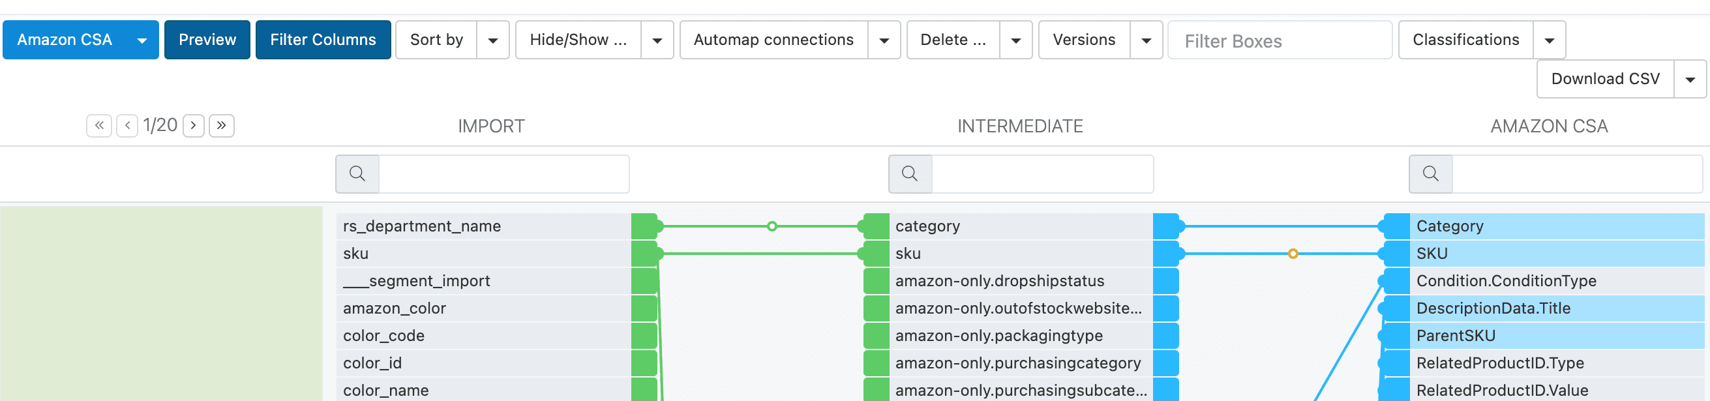The image size is (1710, 401).
Task: Open the Versions dropdown arrow
Action: (1146, 40)
